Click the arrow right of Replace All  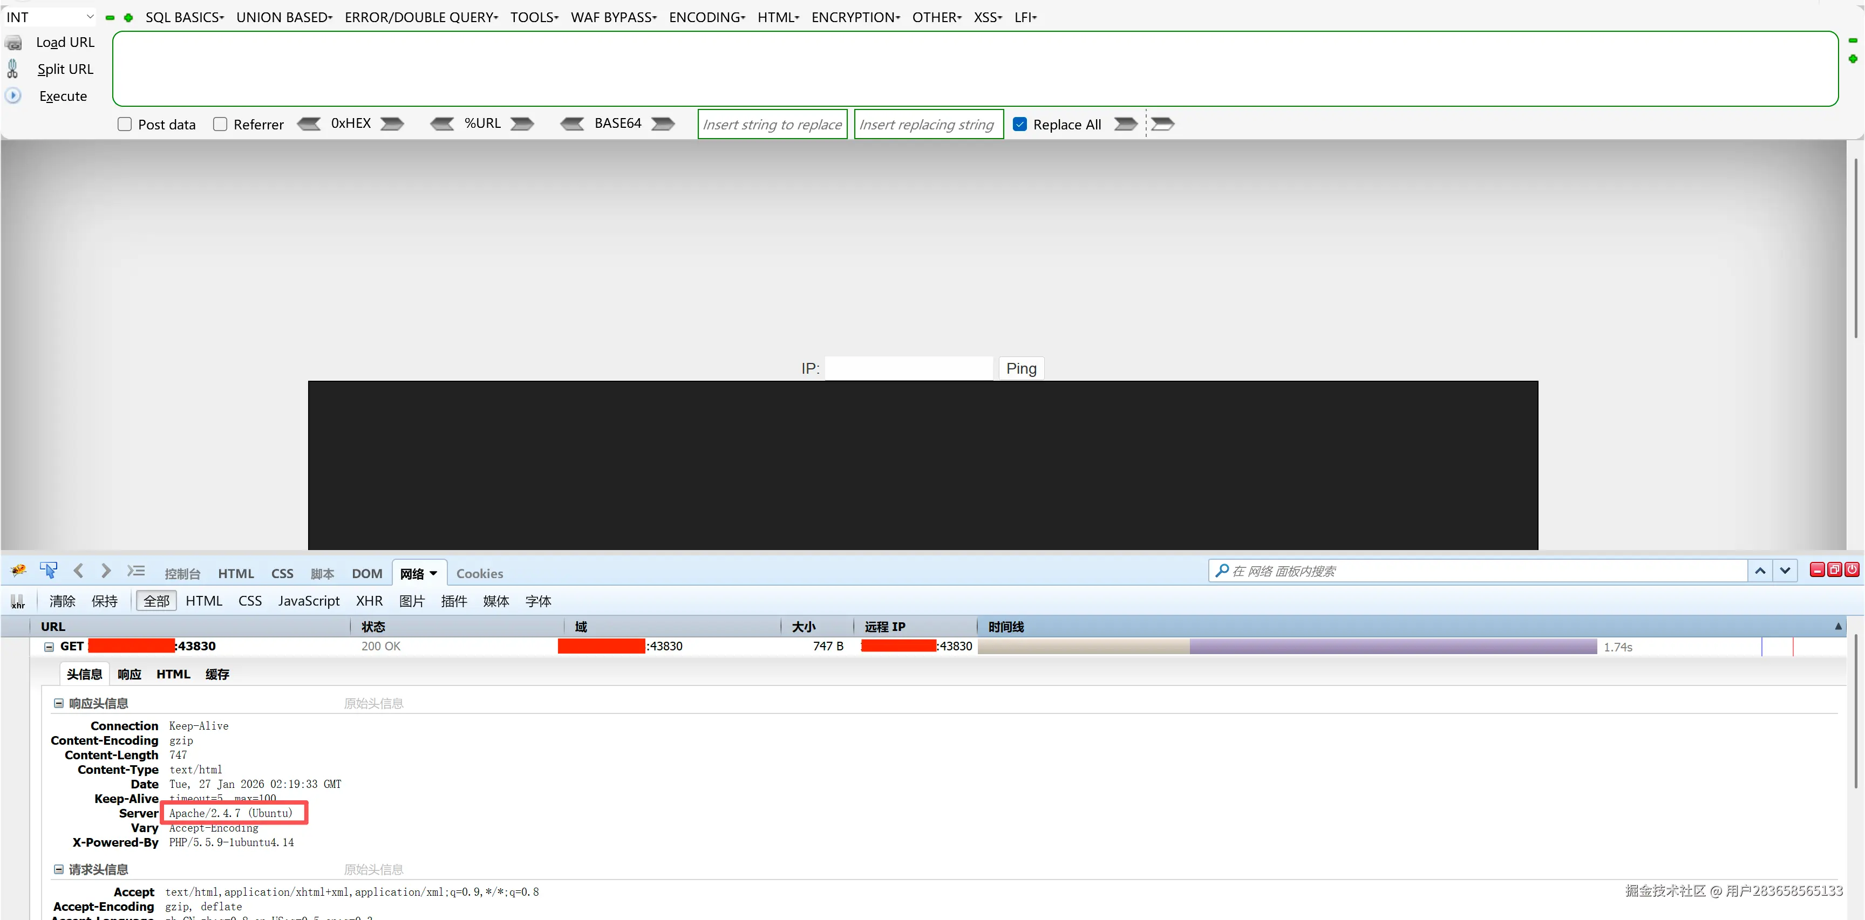1125,123
